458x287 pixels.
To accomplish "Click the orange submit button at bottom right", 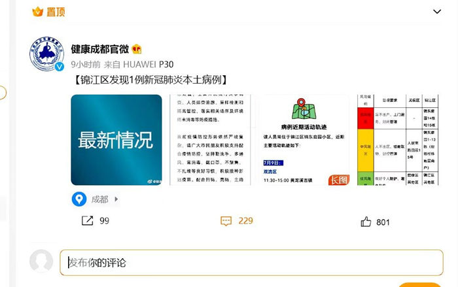I will tap(420, 284).
